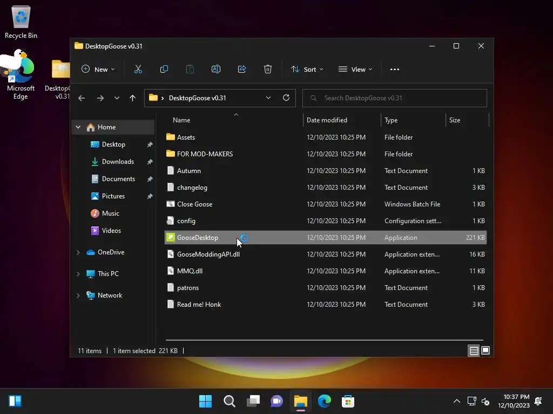Open Widgets panel in taskbar
Image resolution: width=553 pixels, height=414 pixels.
click(15, 401)
